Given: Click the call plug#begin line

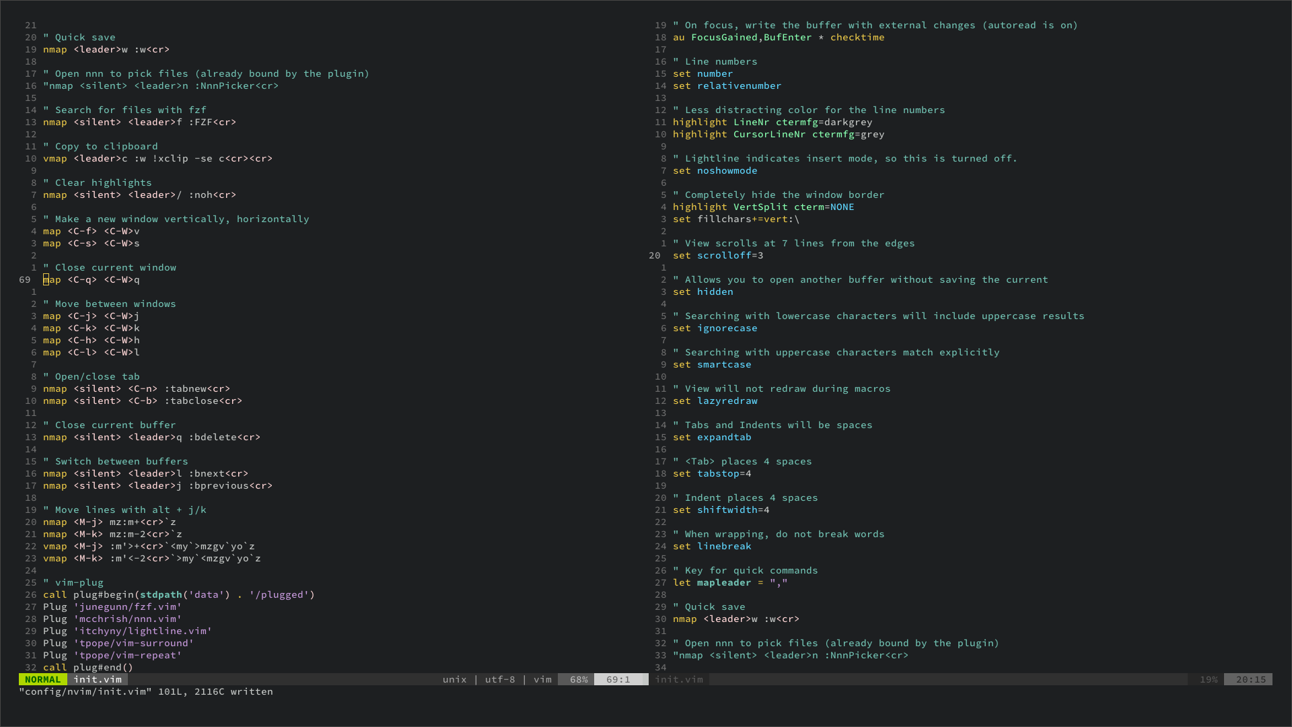Looking at the screenshot, I should pyautogui.click(x=178, y=594).
